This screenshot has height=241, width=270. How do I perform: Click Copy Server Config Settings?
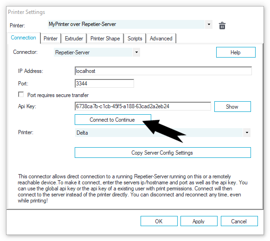pyautogui.click(x=163, y=153)
